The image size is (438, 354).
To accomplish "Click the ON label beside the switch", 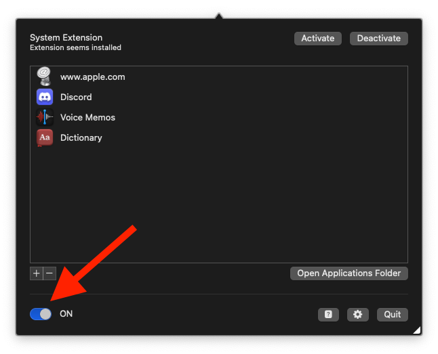I will (66, 314).
